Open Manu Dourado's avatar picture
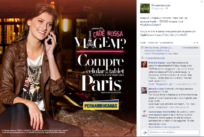204x137 pixels. (x=144, y=90)
